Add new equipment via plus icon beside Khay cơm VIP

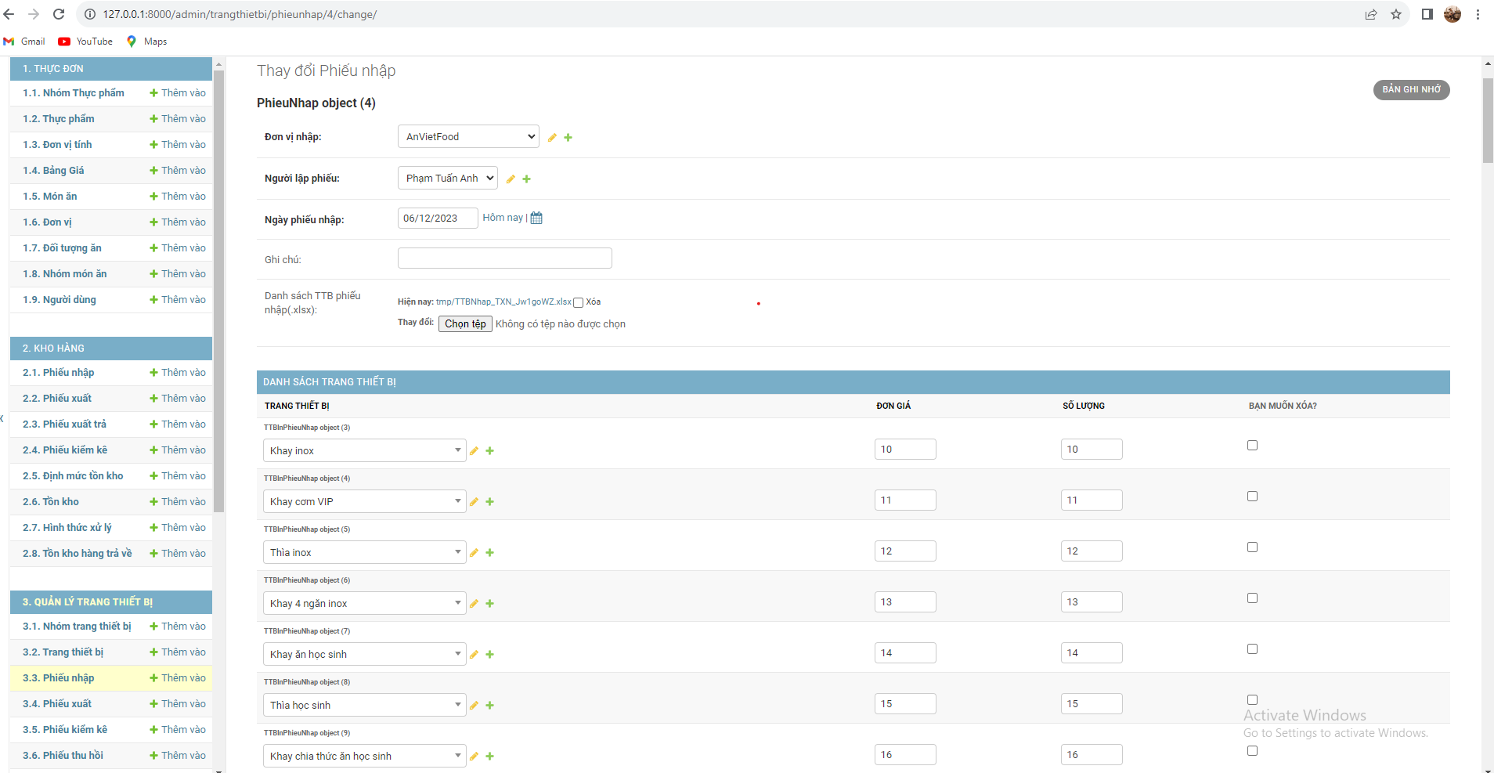tap(490, 502)
